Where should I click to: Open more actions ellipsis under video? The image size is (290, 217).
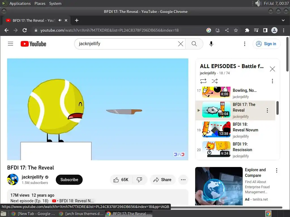pos(183,179)
